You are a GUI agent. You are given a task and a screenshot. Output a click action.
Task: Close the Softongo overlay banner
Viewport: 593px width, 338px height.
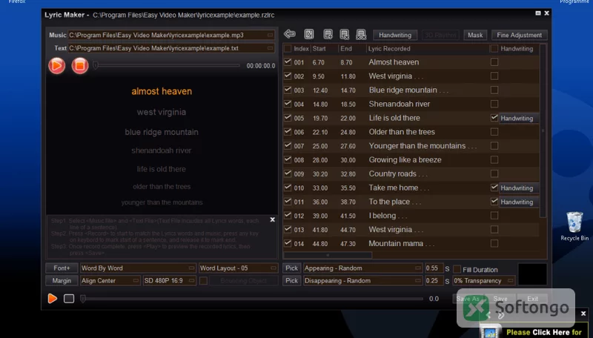tap(583, 314)
